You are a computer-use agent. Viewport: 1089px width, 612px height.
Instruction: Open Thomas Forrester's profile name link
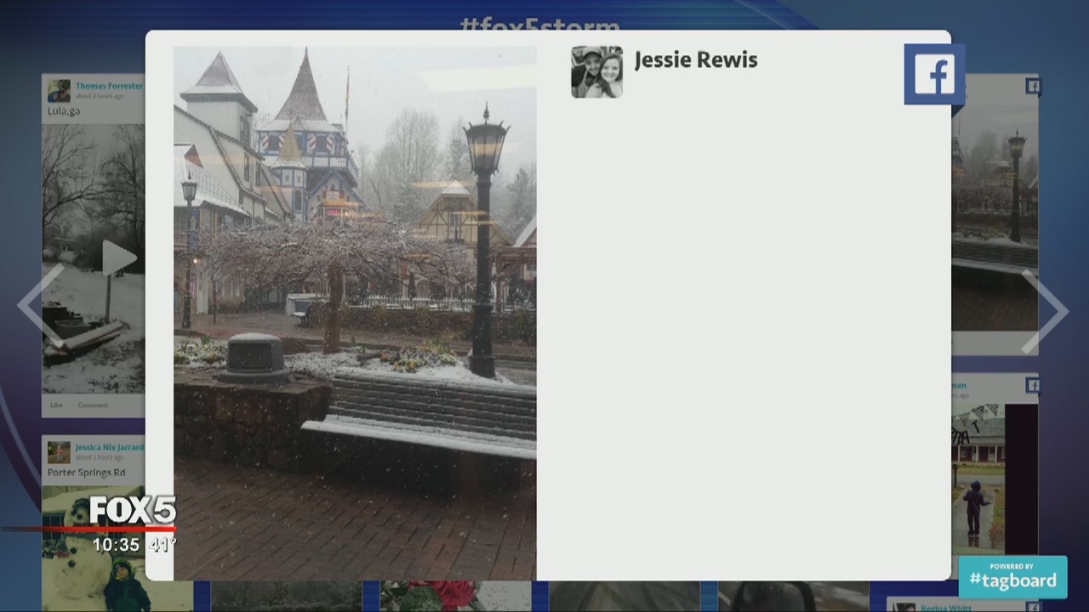109,86
